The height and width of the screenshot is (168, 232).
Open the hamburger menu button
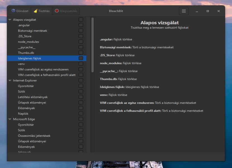[x=184, y=11]
